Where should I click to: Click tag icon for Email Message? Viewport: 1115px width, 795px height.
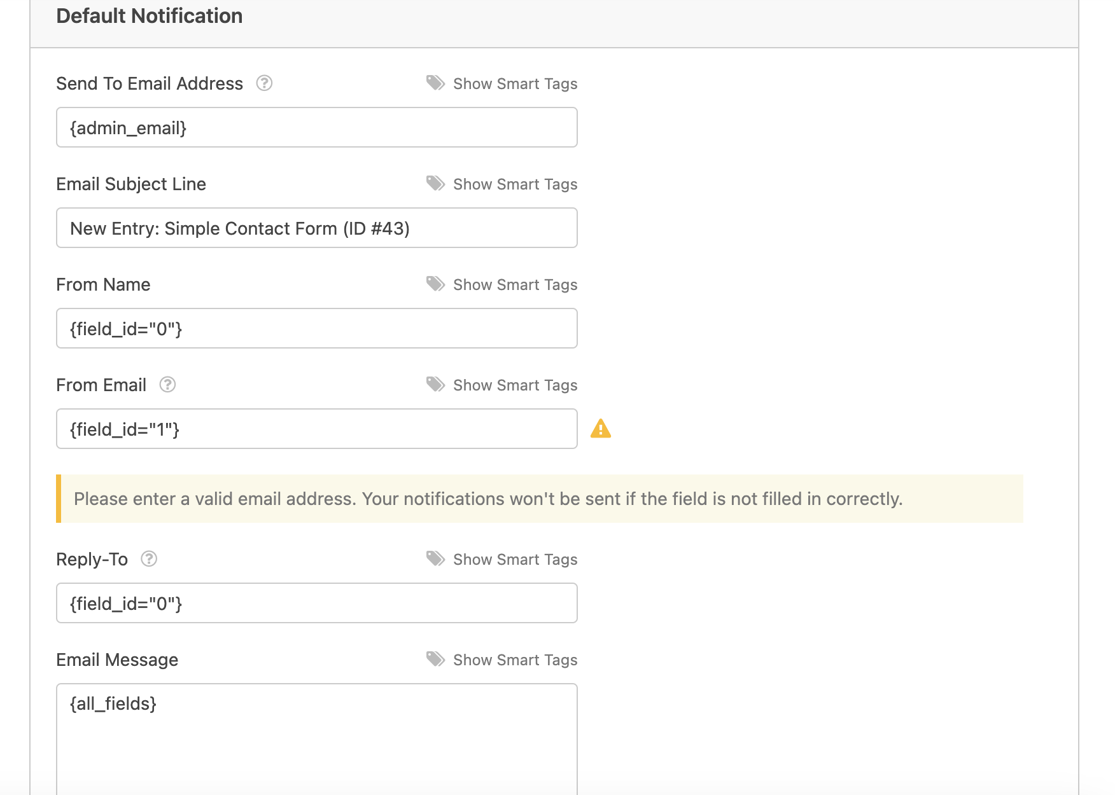[x=436, y=660]
